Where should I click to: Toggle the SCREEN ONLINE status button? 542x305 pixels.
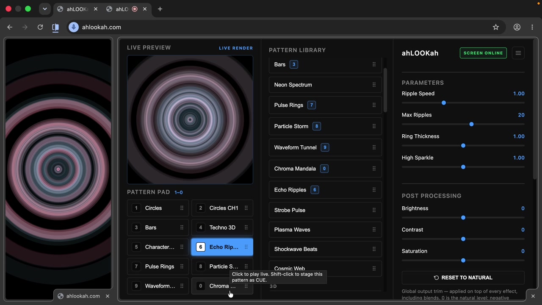(x=483, y=53)
